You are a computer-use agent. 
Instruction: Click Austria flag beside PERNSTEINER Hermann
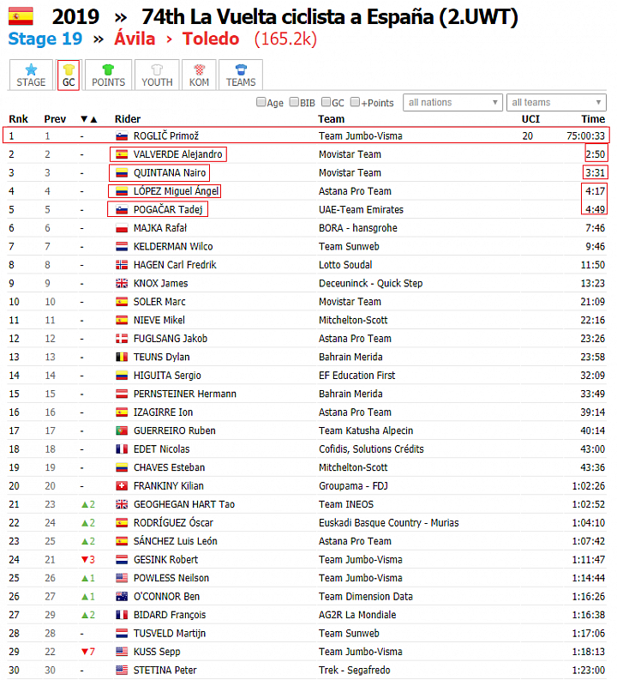click(x=122, y=394)
